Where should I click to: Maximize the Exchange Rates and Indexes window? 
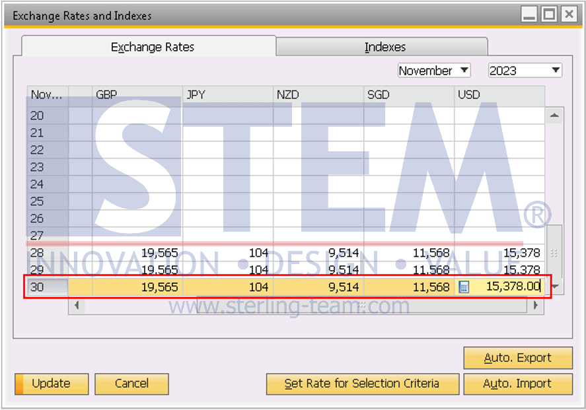pos(549,15)
